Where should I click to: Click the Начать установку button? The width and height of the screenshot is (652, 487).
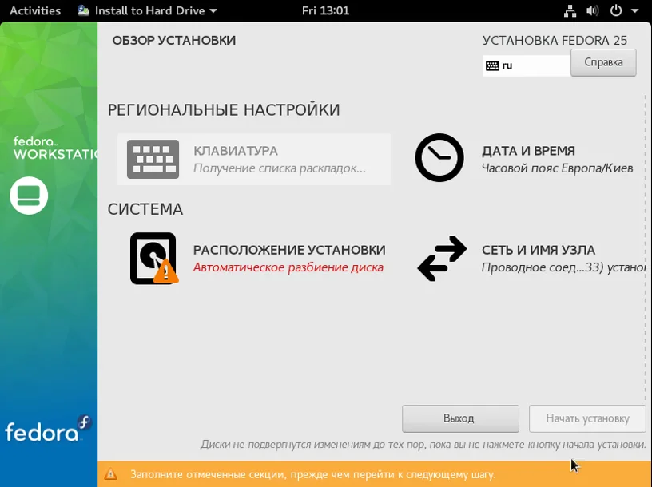click(x=587, y=418)
